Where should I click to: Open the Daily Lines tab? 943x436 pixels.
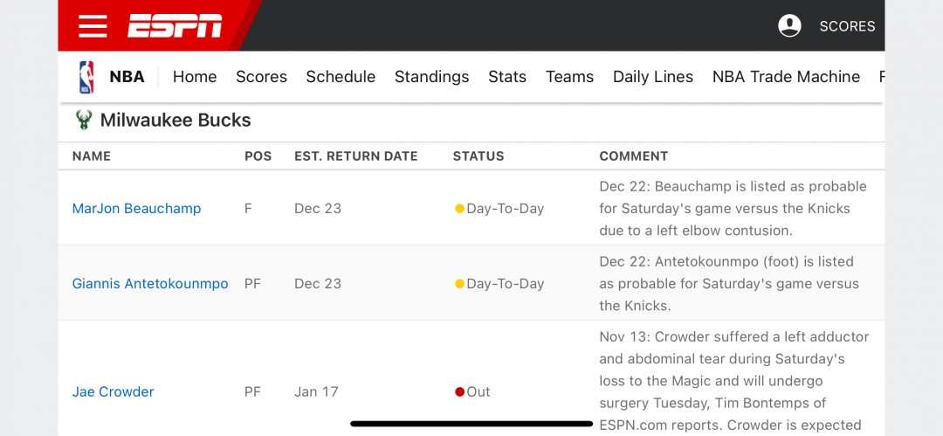653,77
